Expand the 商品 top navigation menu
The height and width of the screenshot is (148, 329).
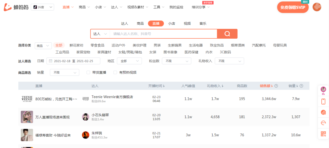84,7
